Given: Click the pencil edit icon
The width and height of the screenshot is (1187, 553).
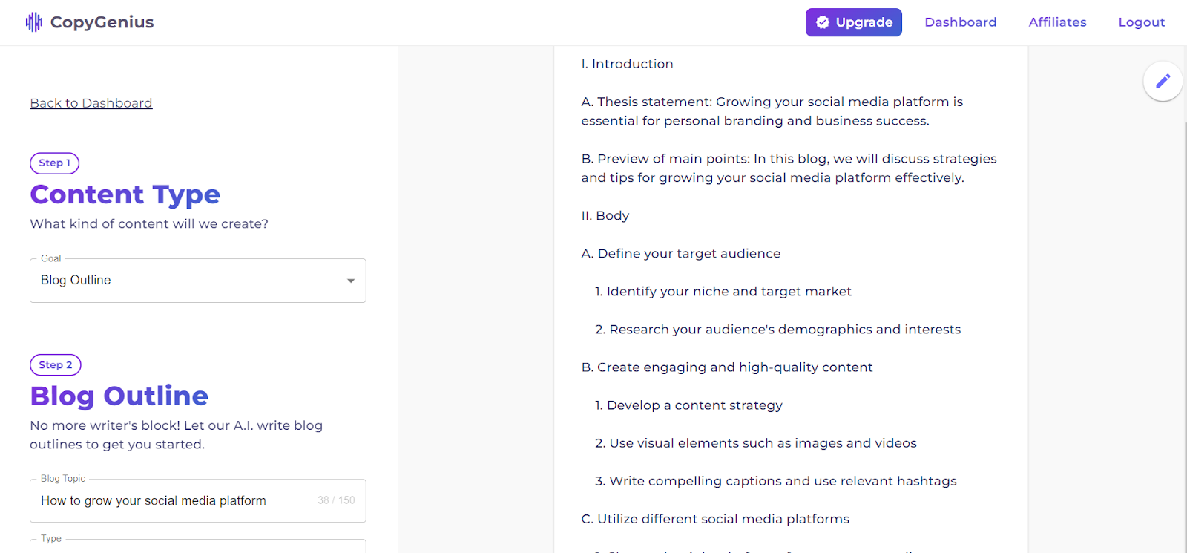Looking at the screenshot, I should [x=1163, y=81].
